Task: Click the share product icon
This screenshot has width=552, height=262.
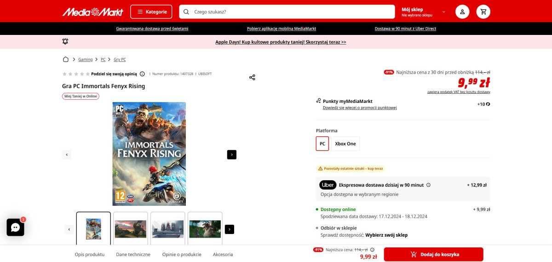Action: 252,77
